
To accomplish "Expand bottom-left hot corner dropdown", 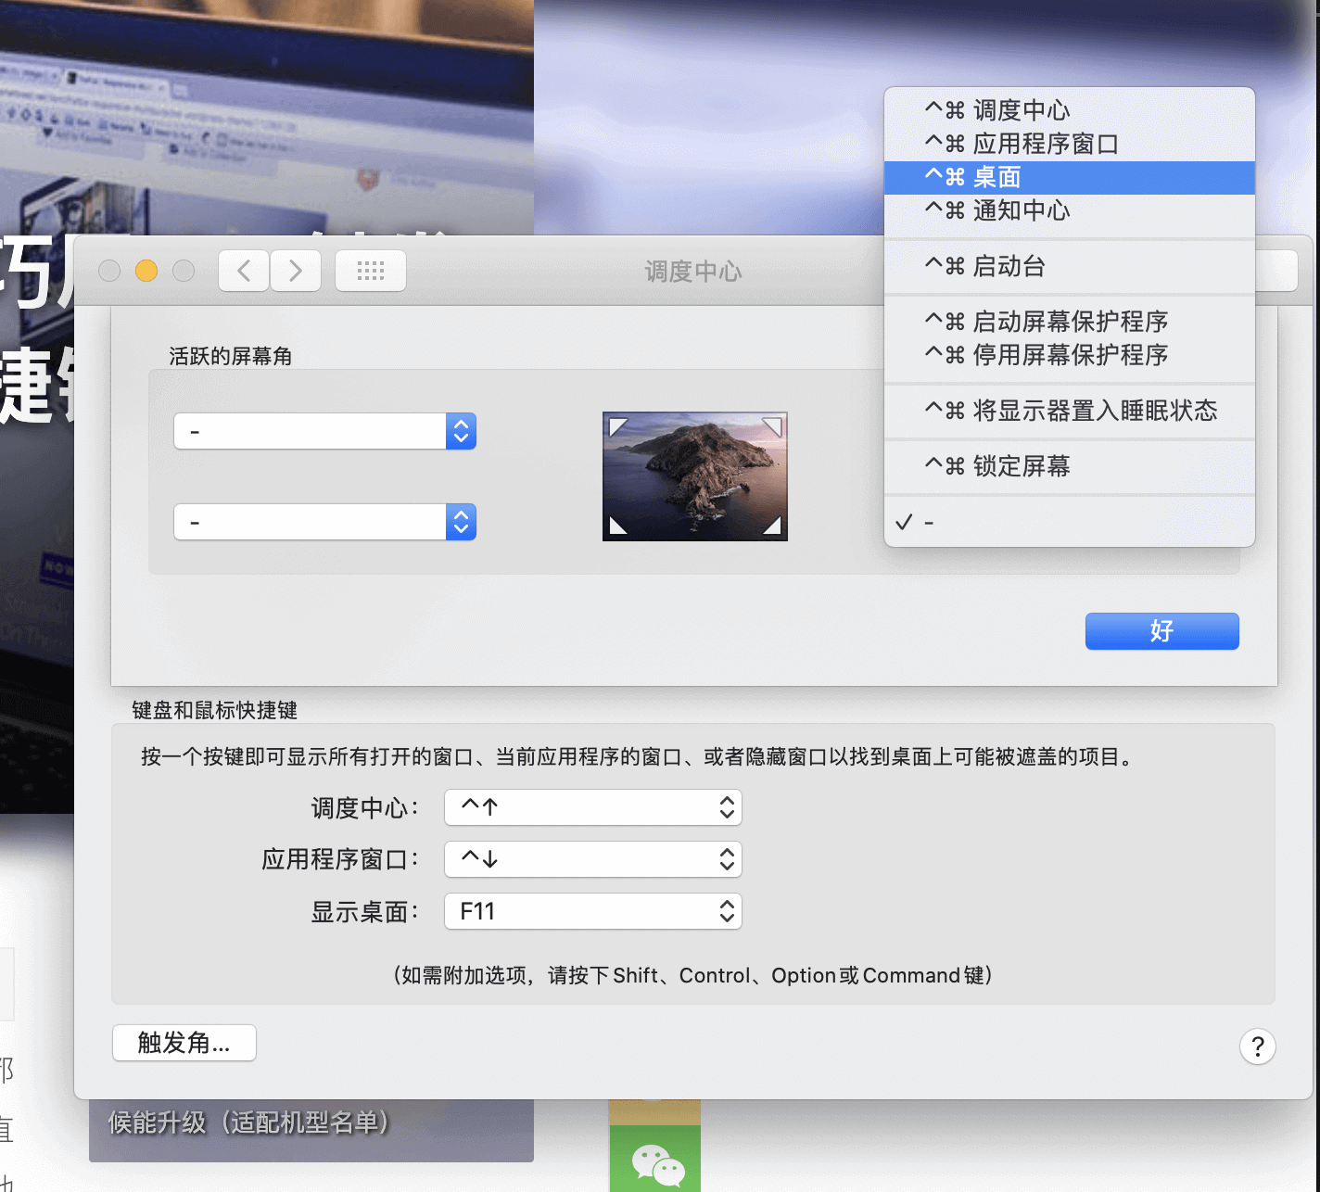I will 324,522.
